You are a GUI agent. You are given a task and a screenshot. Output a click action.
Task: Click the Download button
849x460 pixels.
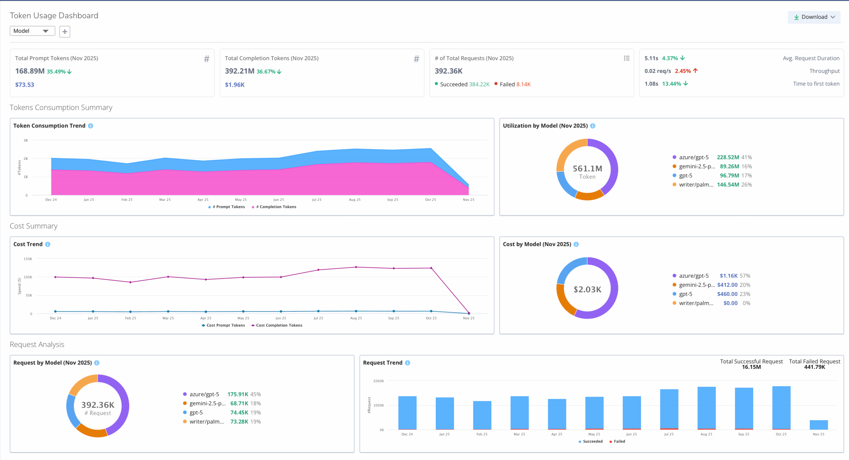pyautogui.click(x=814, y=17)
